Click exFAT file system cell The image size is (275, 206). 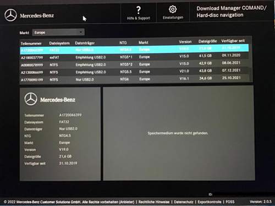tap(54, 57)
